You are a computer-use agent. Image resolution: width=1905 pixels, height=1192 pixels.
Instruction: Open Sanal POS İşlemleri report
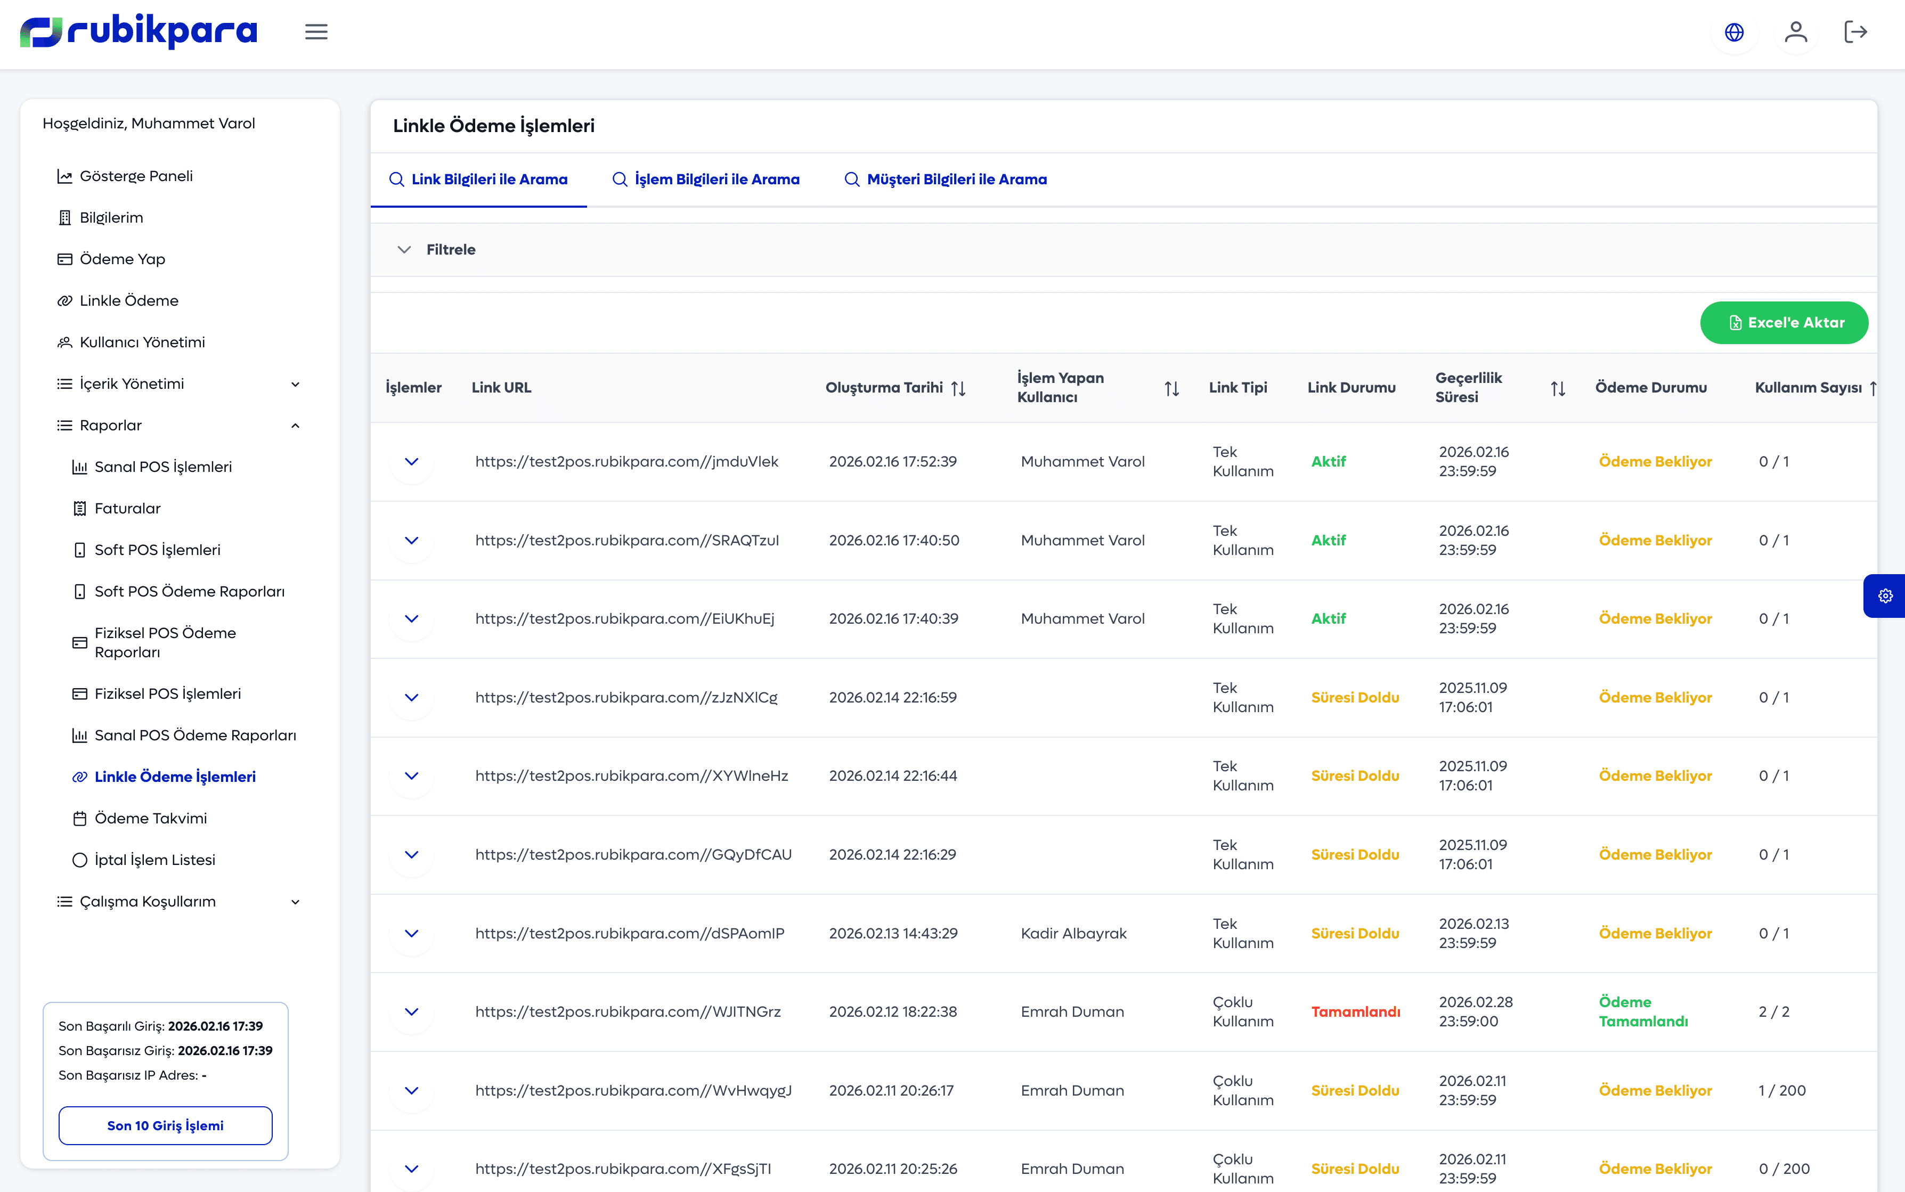tap(162, 467)
